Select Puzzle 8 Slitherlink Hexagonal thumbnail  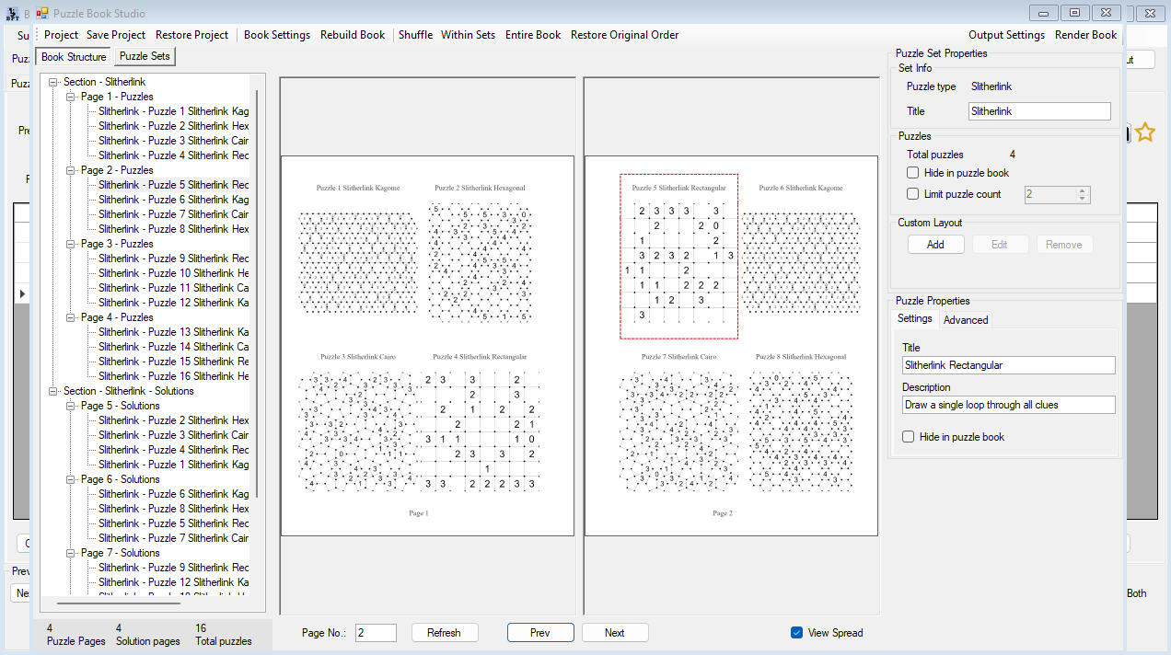click(x=800, y=423)
